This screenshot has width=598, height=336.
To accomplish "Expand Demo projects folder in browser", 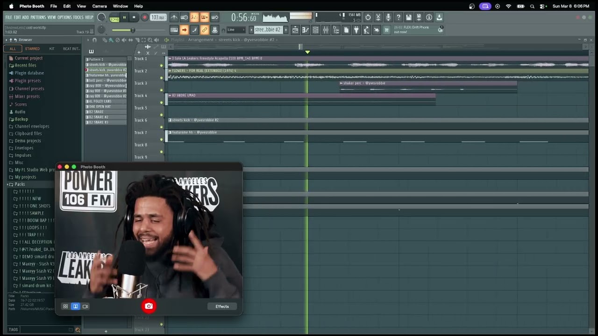I will coord(28,141).
